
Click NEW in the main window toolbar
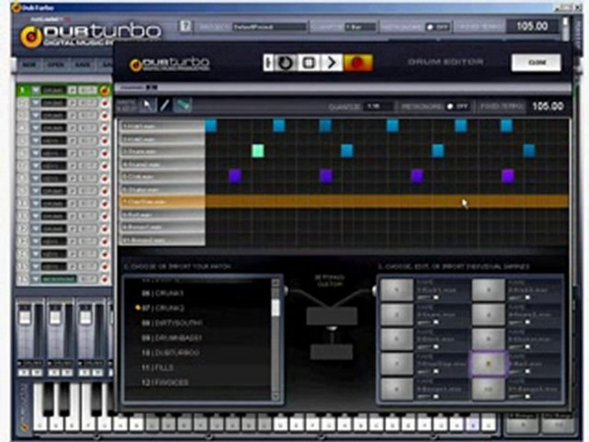(29, 65)
